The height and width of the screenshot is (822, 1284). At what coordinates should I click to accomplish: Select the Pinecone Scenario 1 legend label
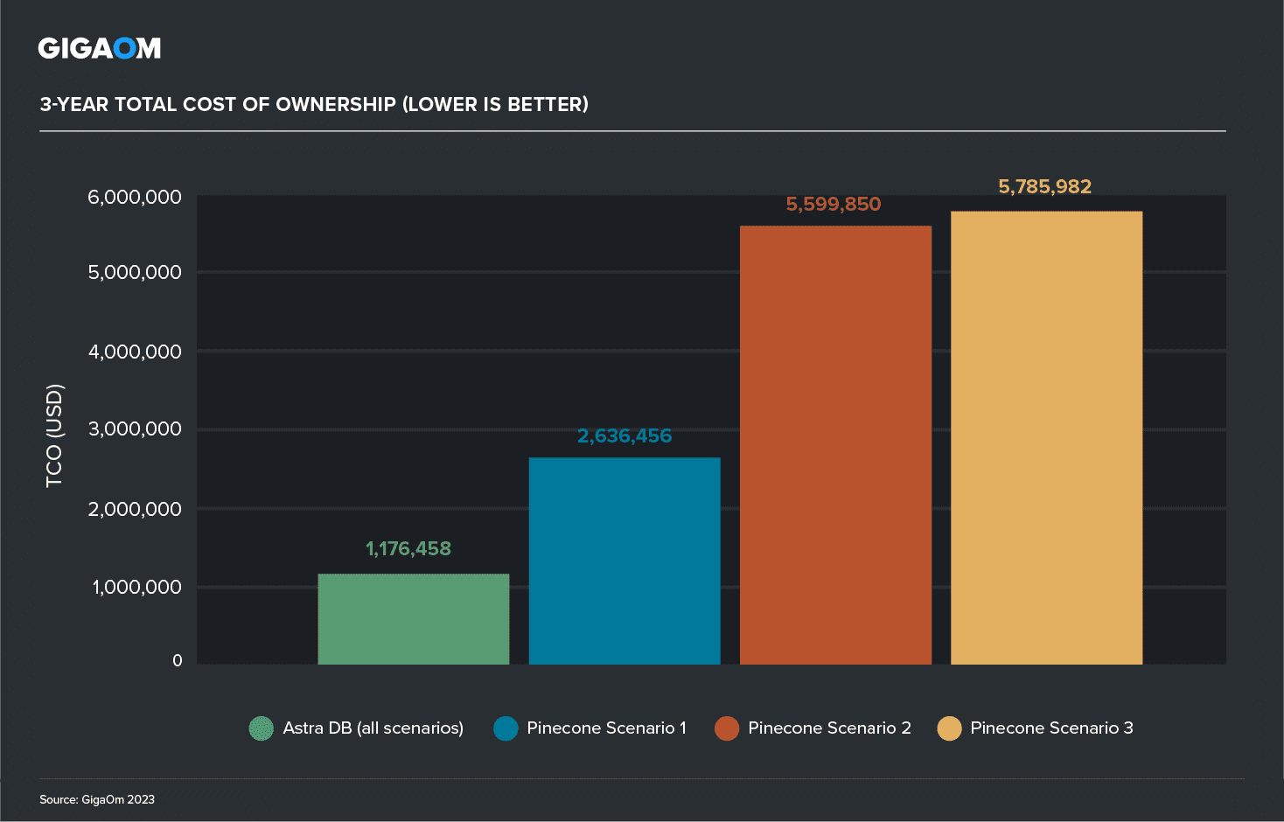pos(606,728)
